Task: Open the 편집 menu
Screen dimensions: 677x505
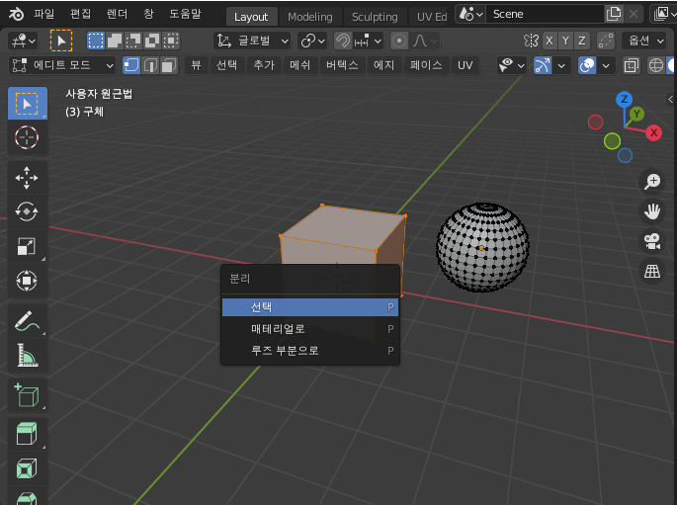Action: coord(81,14)
